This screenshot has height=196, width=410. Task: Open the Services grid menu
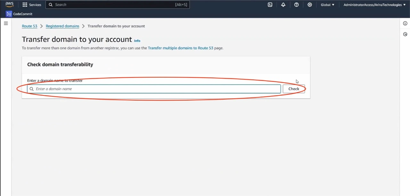tap(25, 5)
